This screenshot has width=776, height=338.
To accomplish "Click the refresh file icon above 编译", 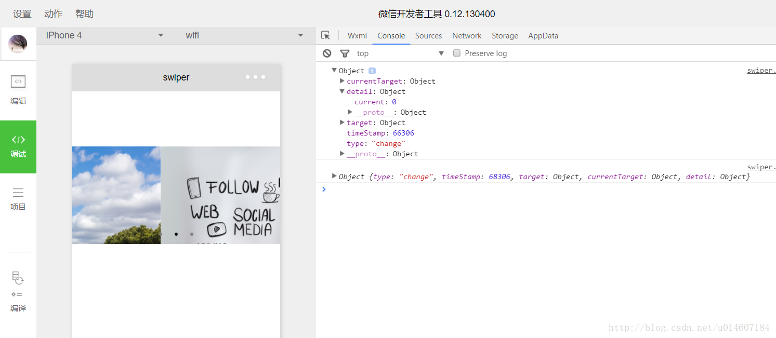I will (18, 278).
